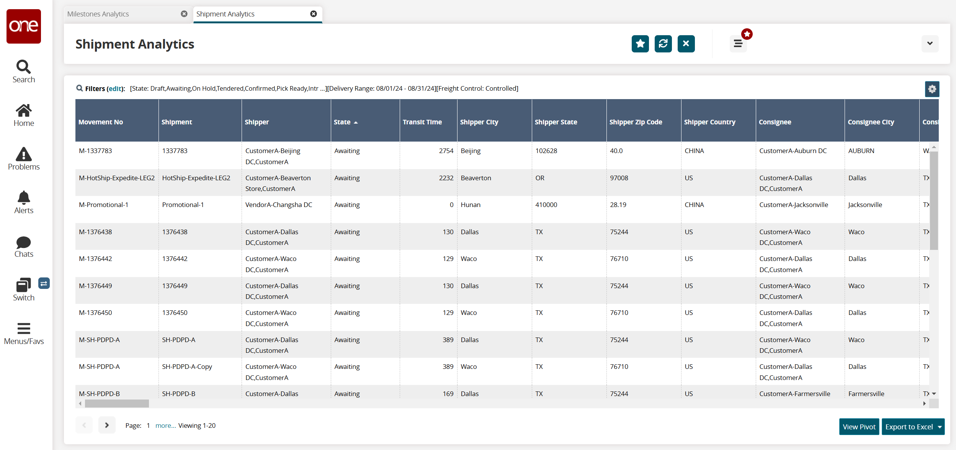The width and height of the screenshot is (956, 450).
Task: Open Export to Excel dropdown arrow
Action: 940,427
